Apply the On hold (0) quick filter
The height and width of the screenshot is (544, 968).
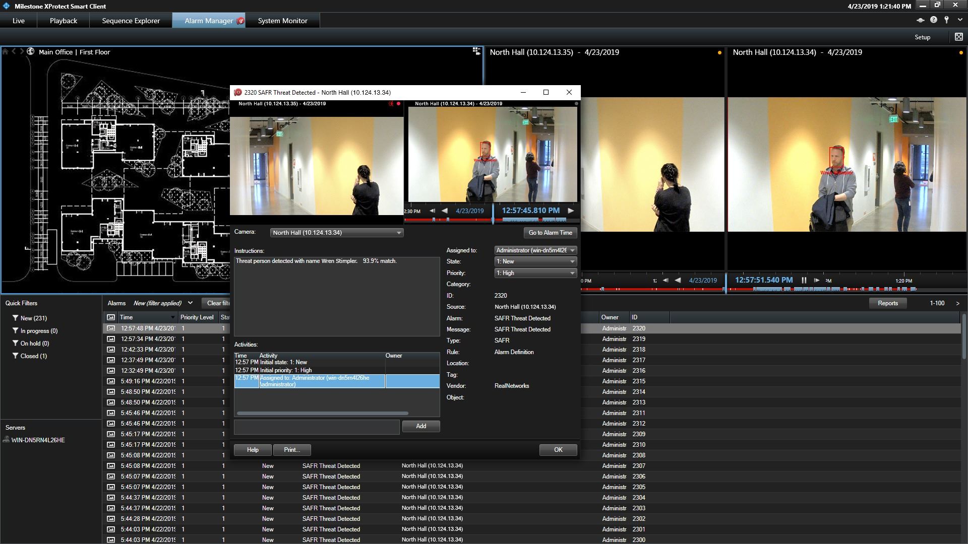point(31,344)
